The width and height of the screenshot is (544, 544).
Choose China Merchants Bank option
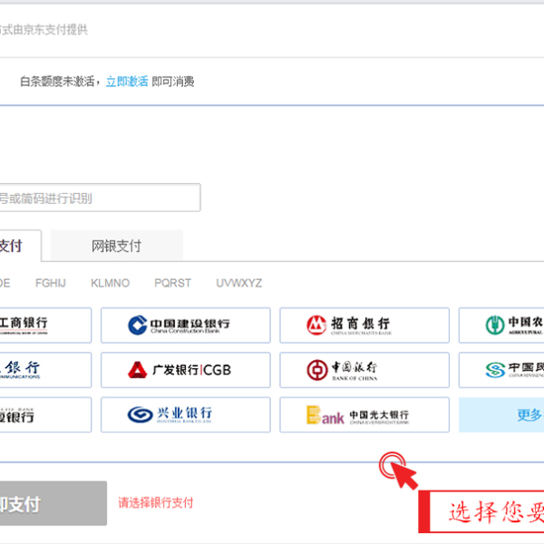pos(364,325)
